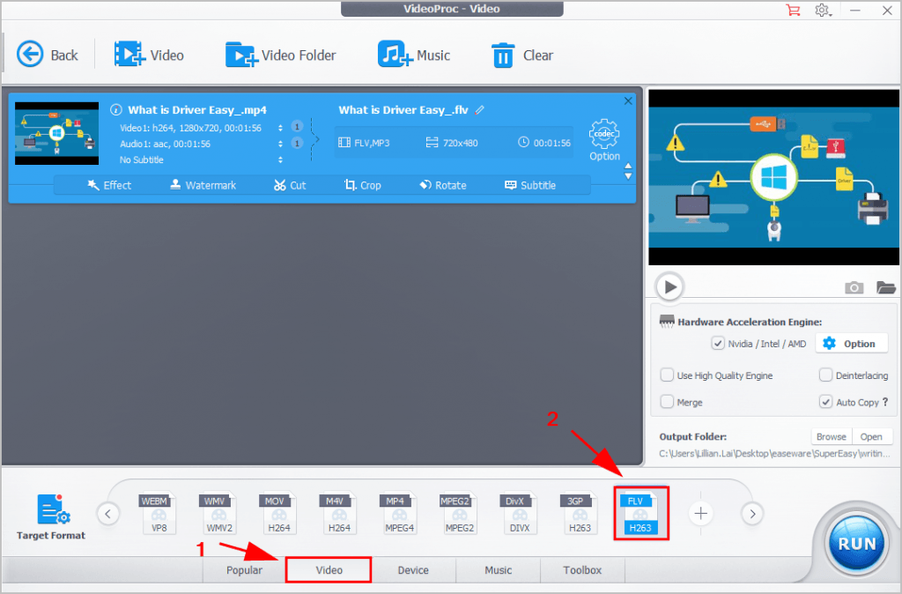Toggle Auto Copy checkbox
902x594 pixels.
(825, 402)
